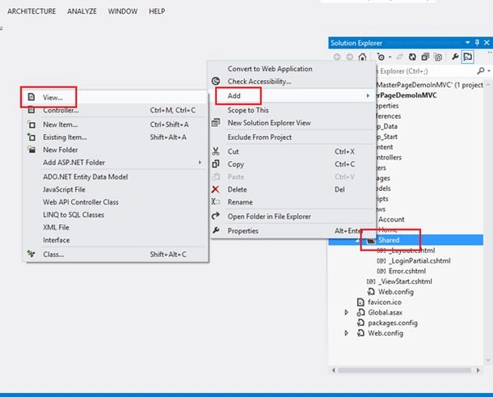
Task: Open Solution Explorer window position dropdown
Action: pos(467,43)
